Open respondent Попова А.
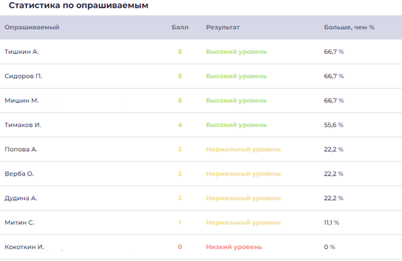Image resolution: width=402 pixels, height=261 pixels. (x=21, y=149)
